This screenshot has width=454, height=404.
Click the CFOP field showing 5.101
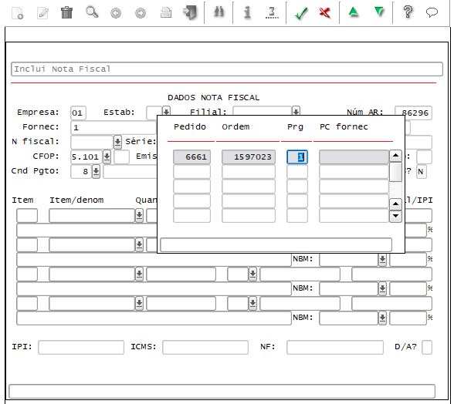click(x=86, y=157)
